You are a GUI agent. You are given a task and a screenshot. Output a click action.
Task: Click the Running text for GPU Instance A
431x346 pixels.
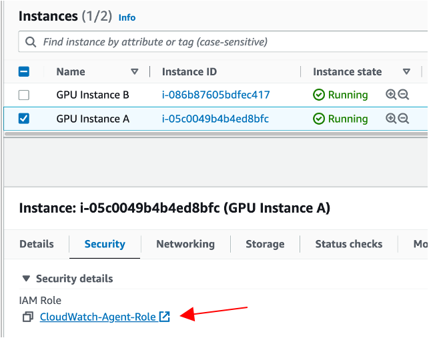(348, 119)
